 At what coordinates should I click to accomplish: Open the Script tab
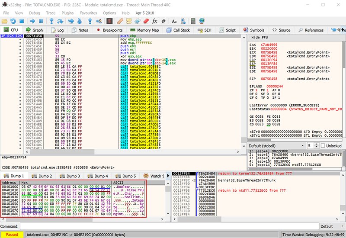227,30
